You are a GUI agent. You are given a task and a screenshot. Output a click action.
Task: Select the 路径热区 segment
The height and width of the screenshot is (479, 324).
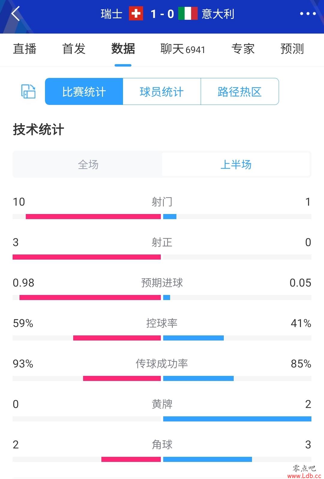coord(240,91)
